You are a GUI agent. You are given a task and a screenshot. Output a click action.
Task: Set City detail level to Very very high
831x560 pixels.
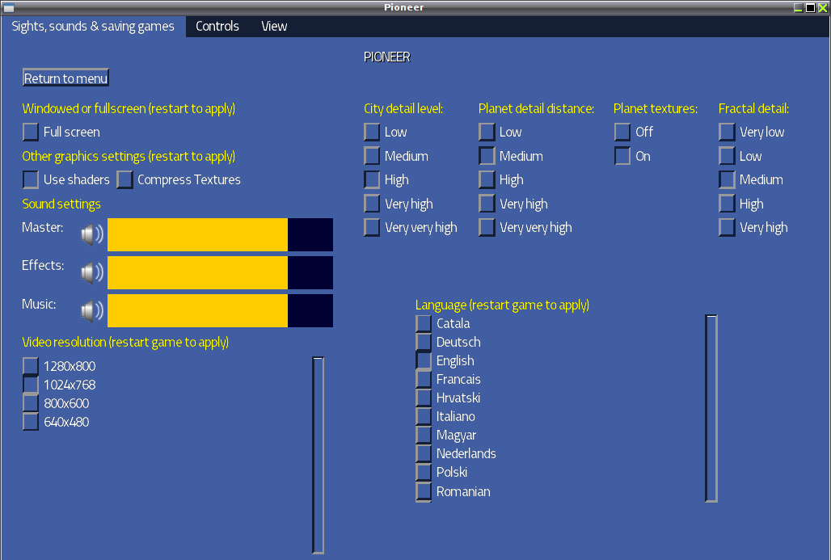click(x=372, y=227)
